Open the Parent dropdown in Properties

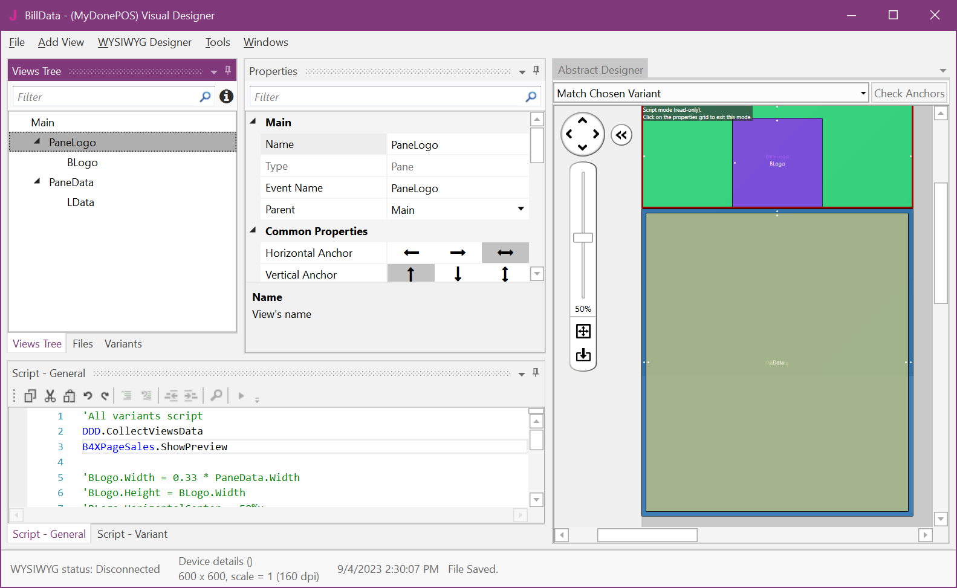[521, 209]
